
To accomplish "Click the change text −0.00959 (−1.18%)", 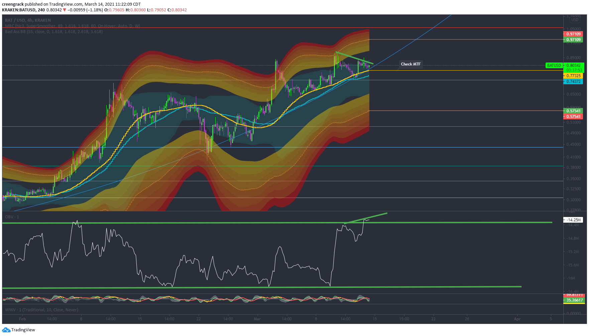I will click(85, 10).
